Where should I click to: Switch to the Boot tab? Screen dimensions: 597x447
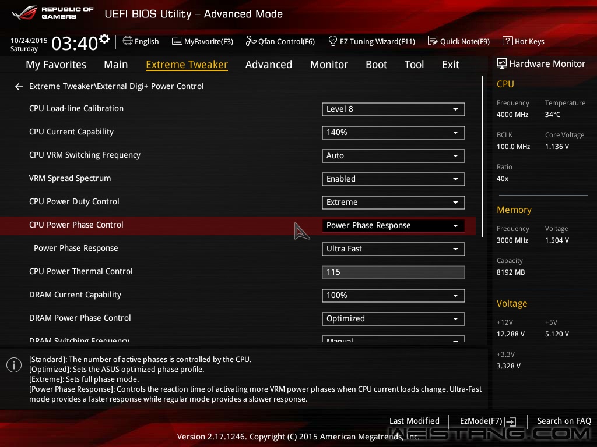pos(376,65)
